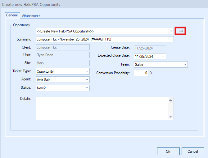This screenshot has height=158, width=208.
Task: Click the arrow icon next to opportunity selector
Action: click(x=180, y=31)
